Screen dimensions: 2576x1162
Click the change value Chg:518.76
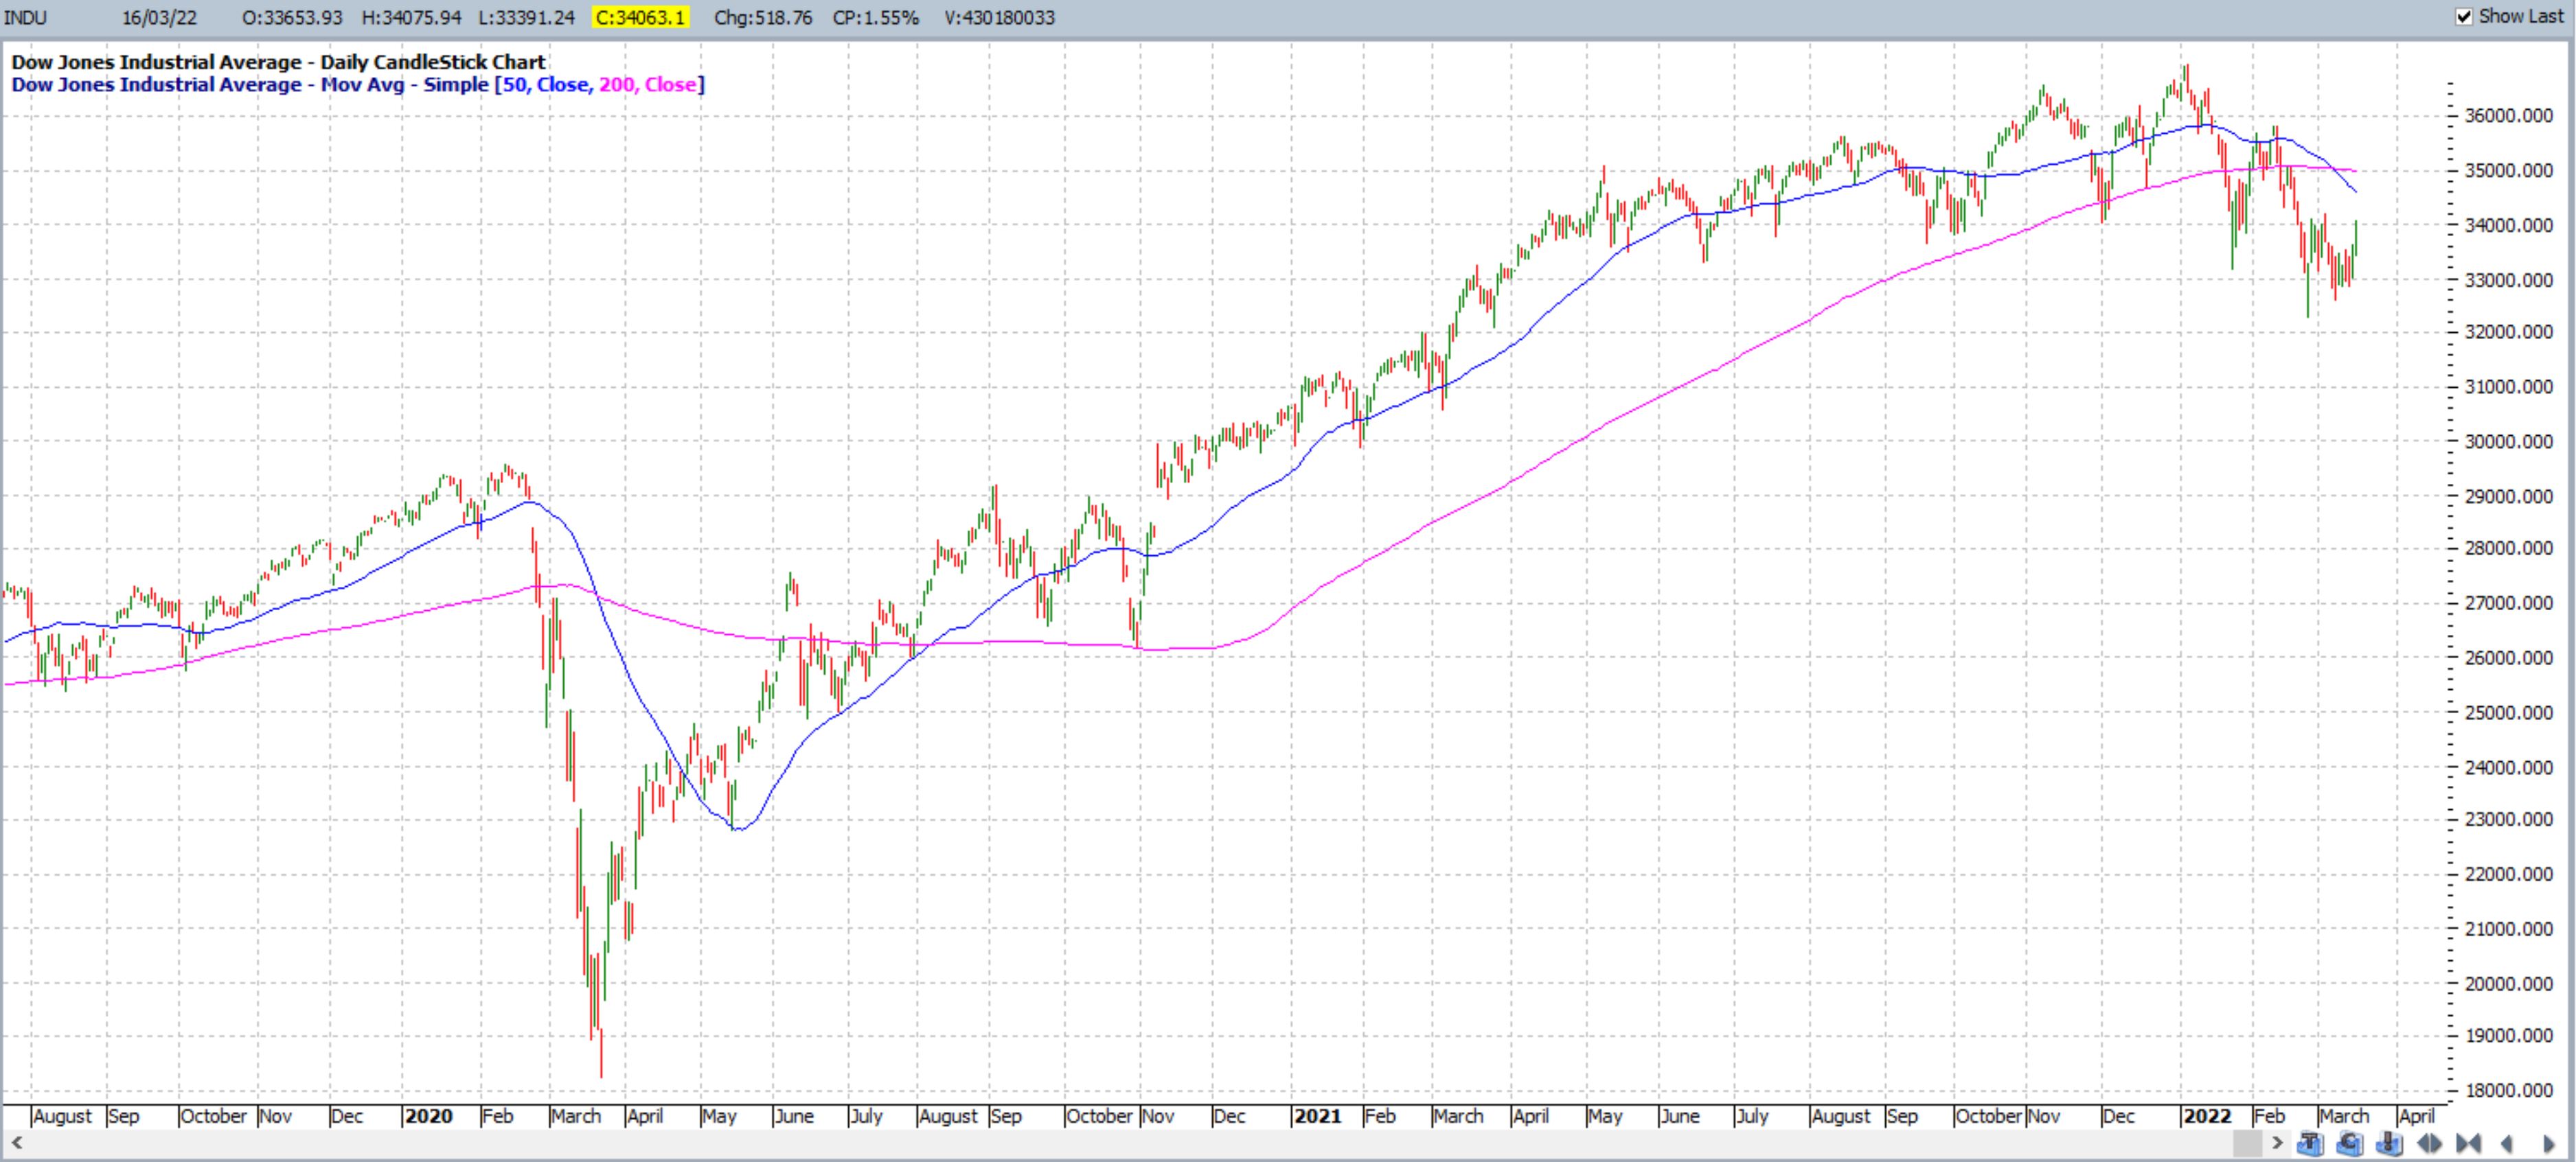(763, 17)
